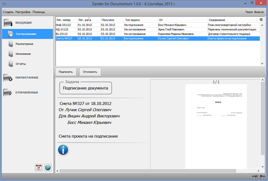Open the Создать menu
Image resolution: width=268 pixels, height=181 pixels.
point(8,12)
